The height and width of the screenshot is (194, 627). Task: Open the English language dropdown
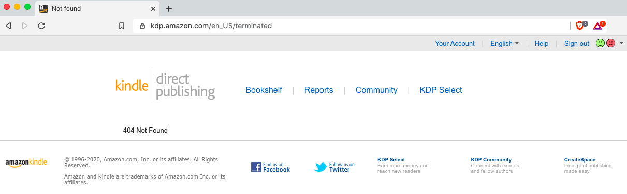point(504,43)
